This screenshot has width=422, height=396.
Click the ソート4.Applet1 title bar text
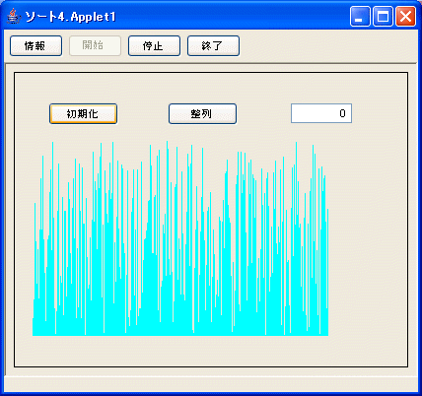[x=71, y=17]
